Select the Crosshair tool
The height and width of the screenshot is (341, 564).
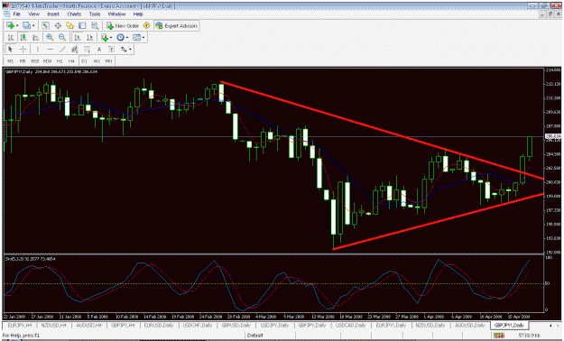(23, 49)
